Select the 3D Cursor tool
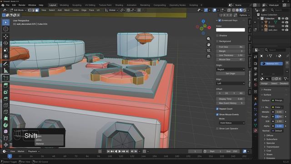This screenshot has width=291, height=164. [x=5, y=29]
